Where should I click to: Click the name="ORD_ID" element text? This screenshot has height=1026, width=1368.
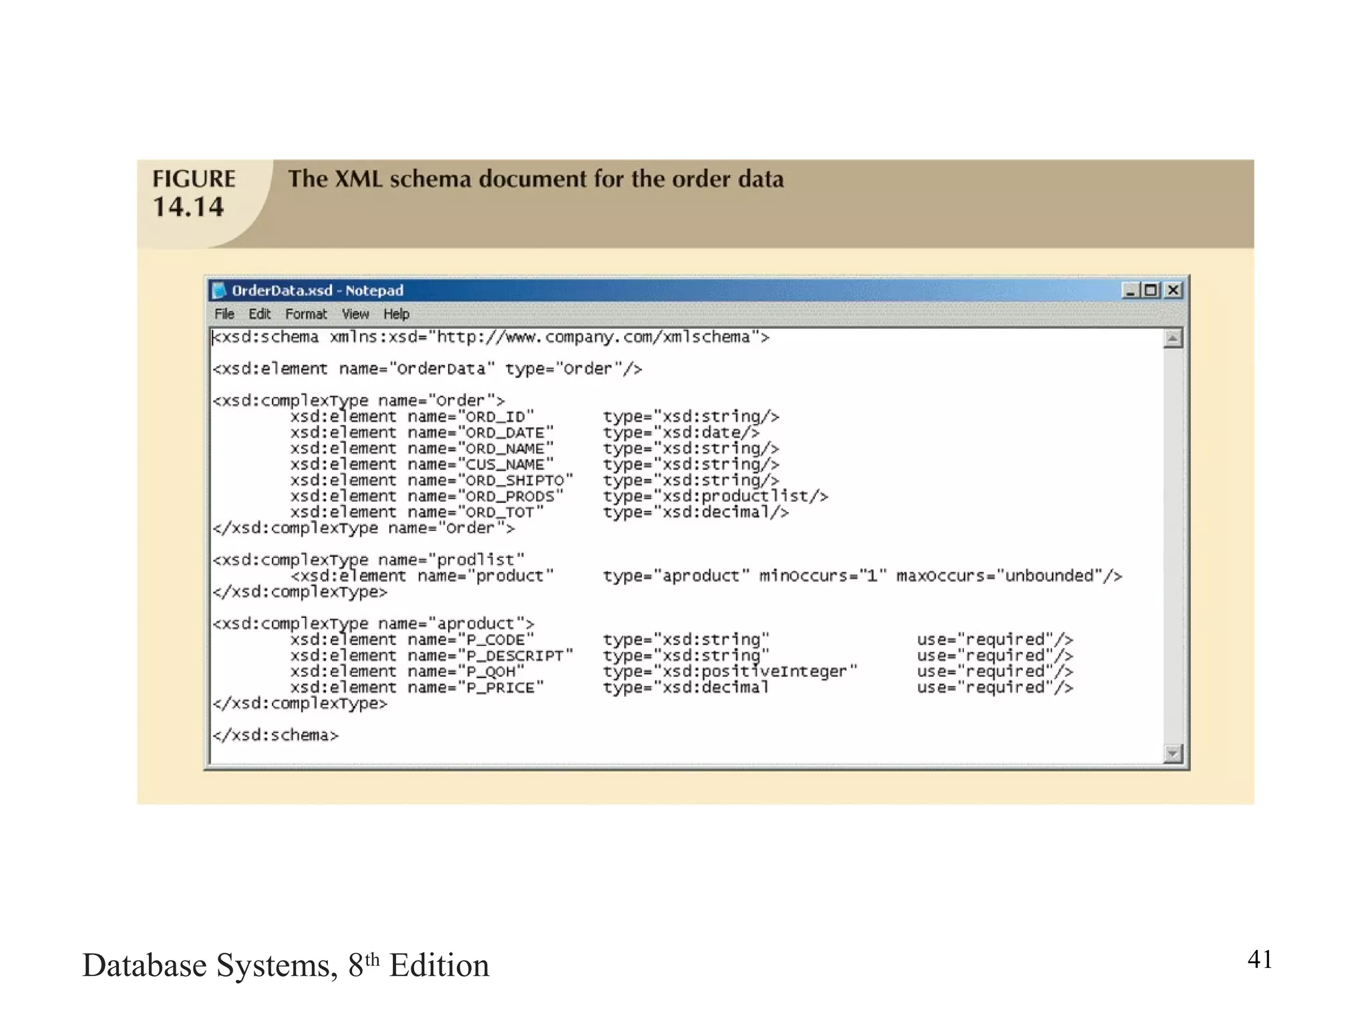click(471, 417)
